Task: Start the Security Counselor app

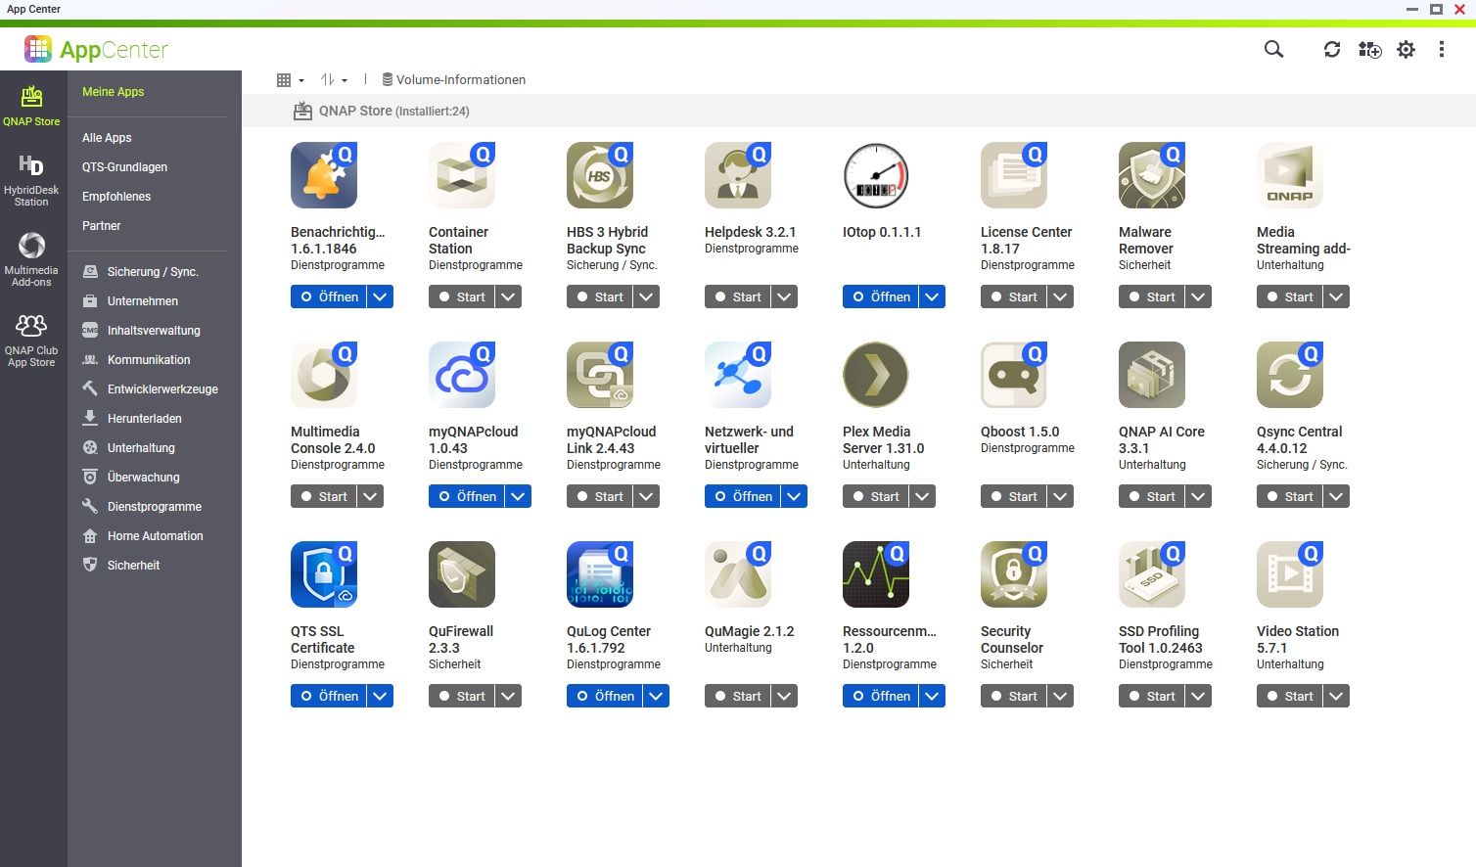Action: pyautogui.click(x=1013, y=696)
